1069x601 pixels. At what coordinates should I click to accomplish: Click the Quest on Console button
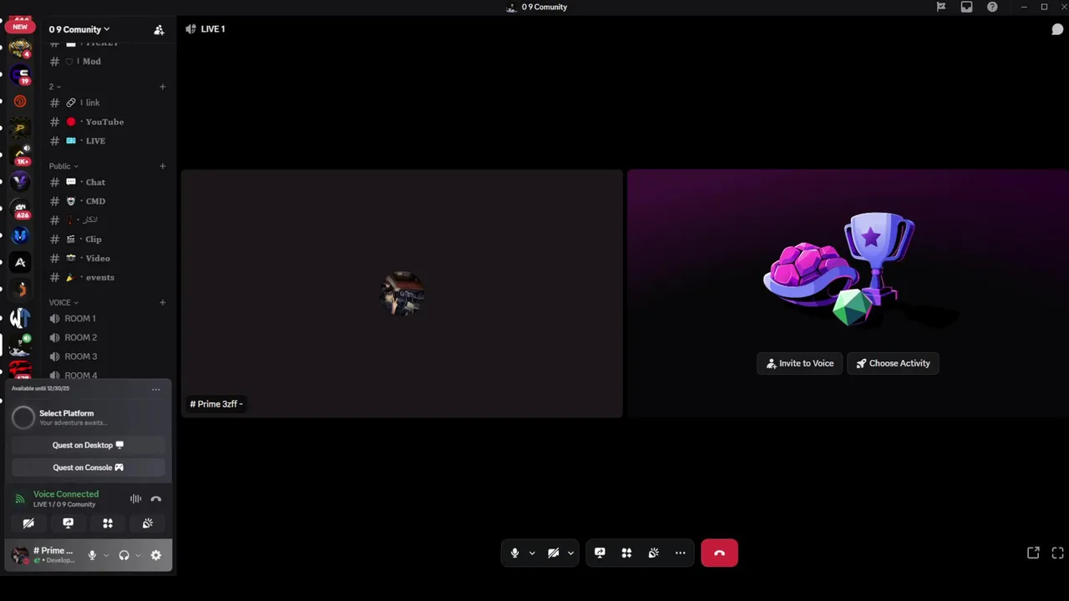pos(88,467)
